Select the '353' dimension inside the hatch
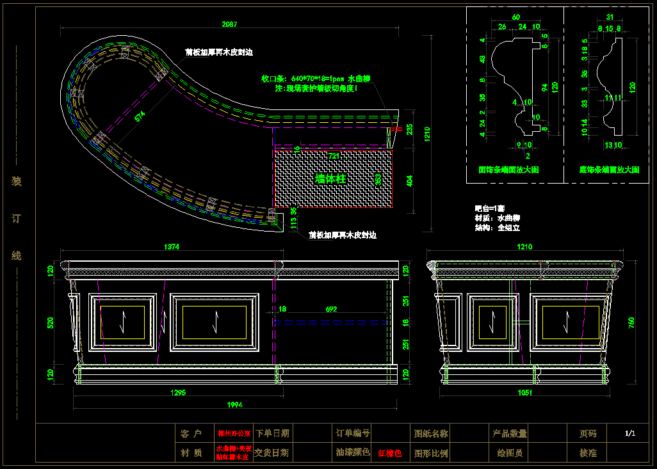This screenshot has height=469, width=657. (378, 179)
